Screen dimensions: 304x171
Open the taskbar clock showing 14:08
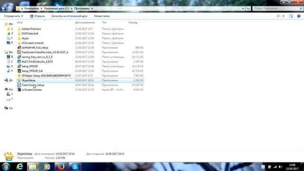click(x=292, y=167)
